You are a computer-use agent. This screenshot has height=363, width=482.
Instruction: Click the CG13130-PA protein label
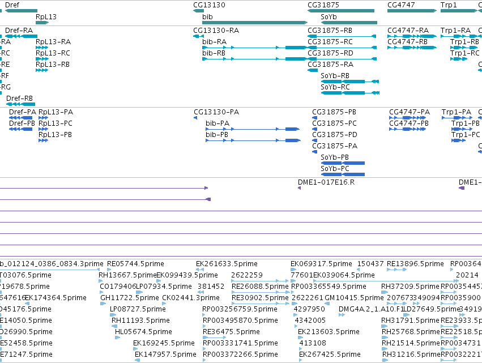click(x=216, y=112)
